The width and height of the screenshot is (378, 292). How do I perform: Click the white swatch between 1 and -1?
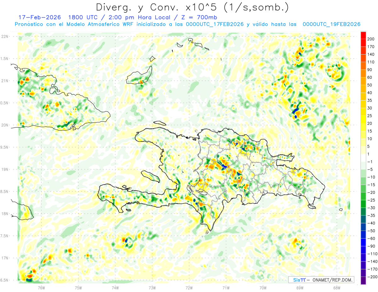click(x=364, y=158)
